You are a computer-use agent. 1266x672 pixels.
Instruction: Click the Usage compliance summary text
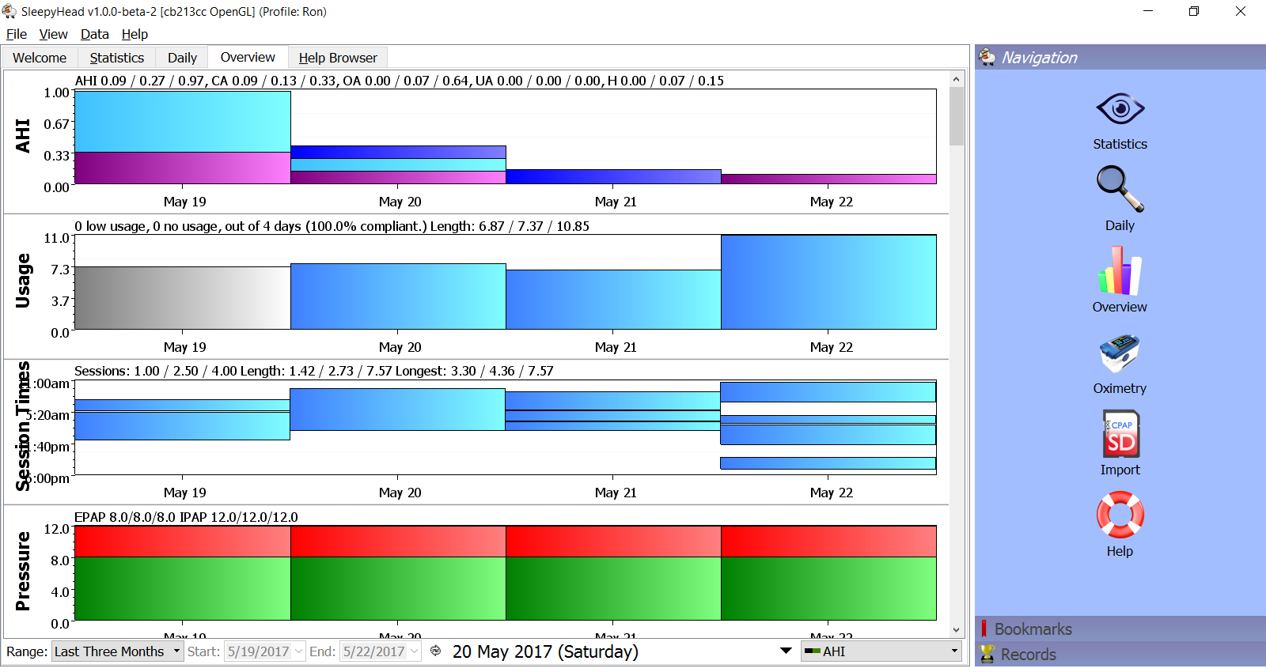(x=332, y=226)
